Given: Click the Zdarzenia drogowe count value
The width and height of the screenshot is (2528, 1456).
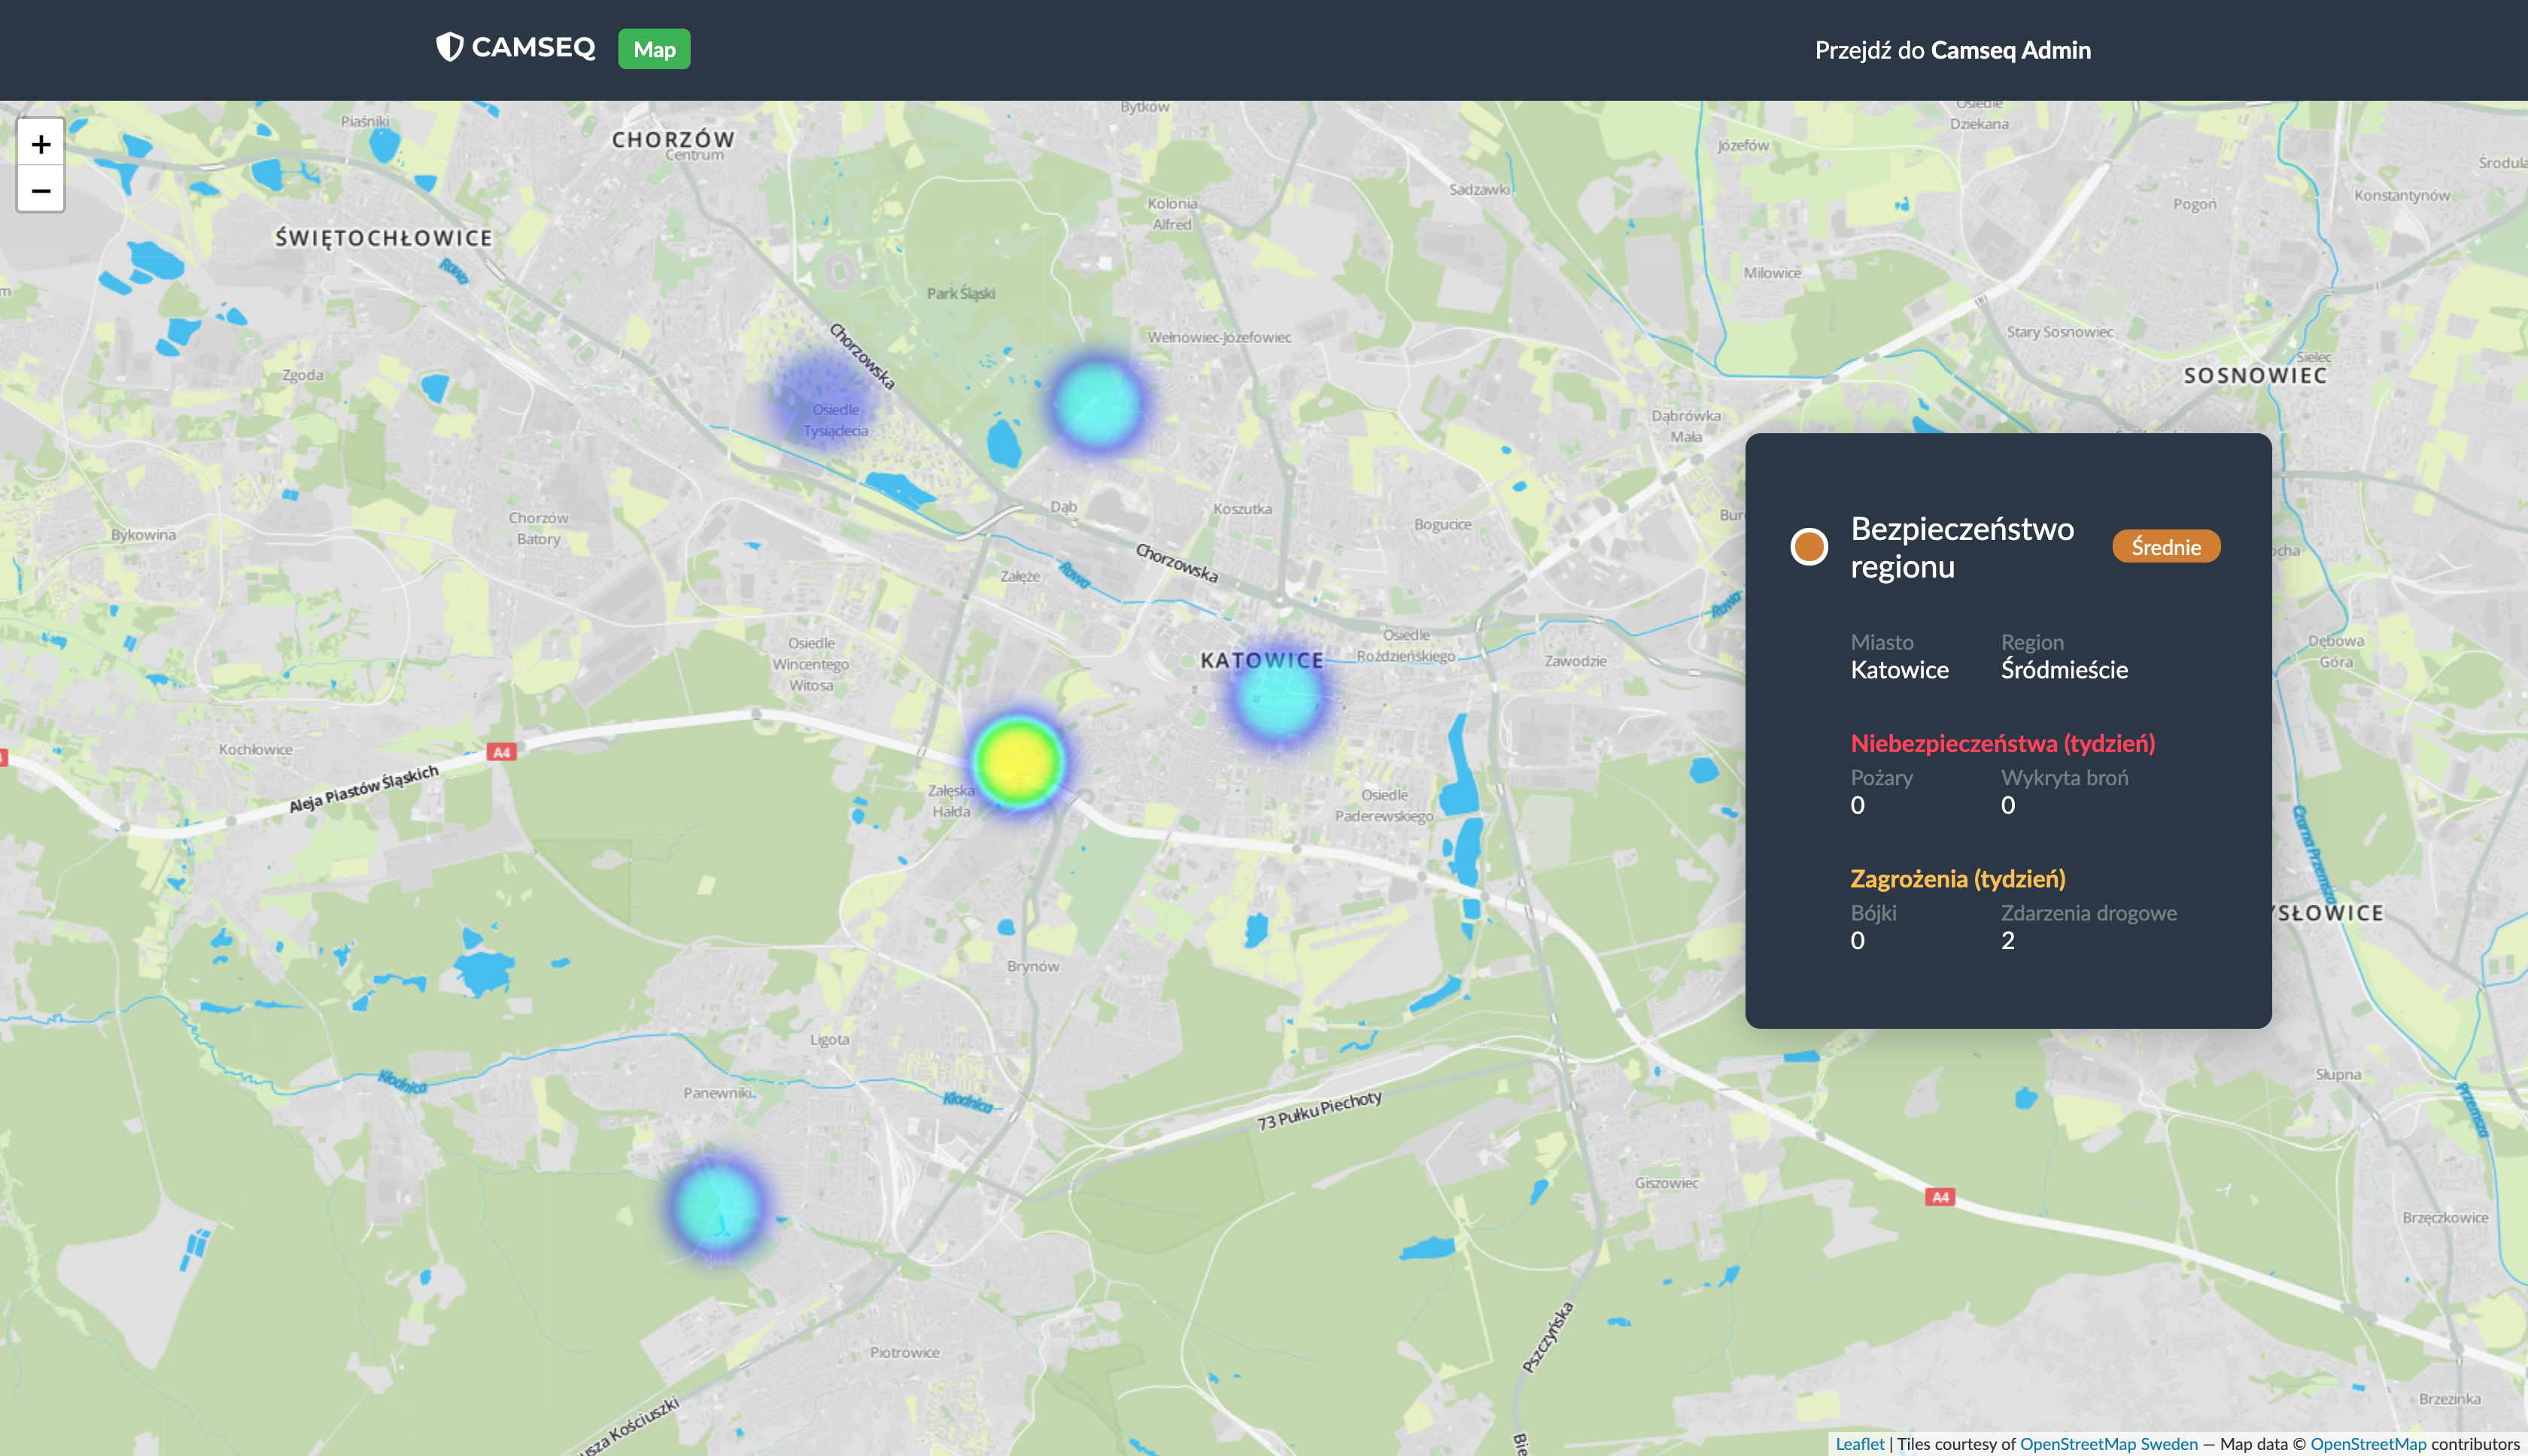Looking at the screenshot, I should pos(2007,940).
